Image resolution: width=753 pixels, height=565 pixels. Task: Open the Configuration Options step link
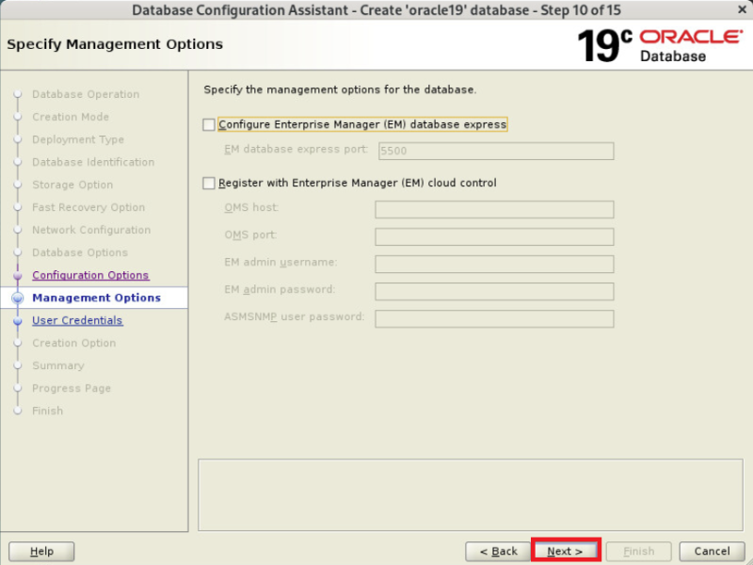click(x=90, y=275)
